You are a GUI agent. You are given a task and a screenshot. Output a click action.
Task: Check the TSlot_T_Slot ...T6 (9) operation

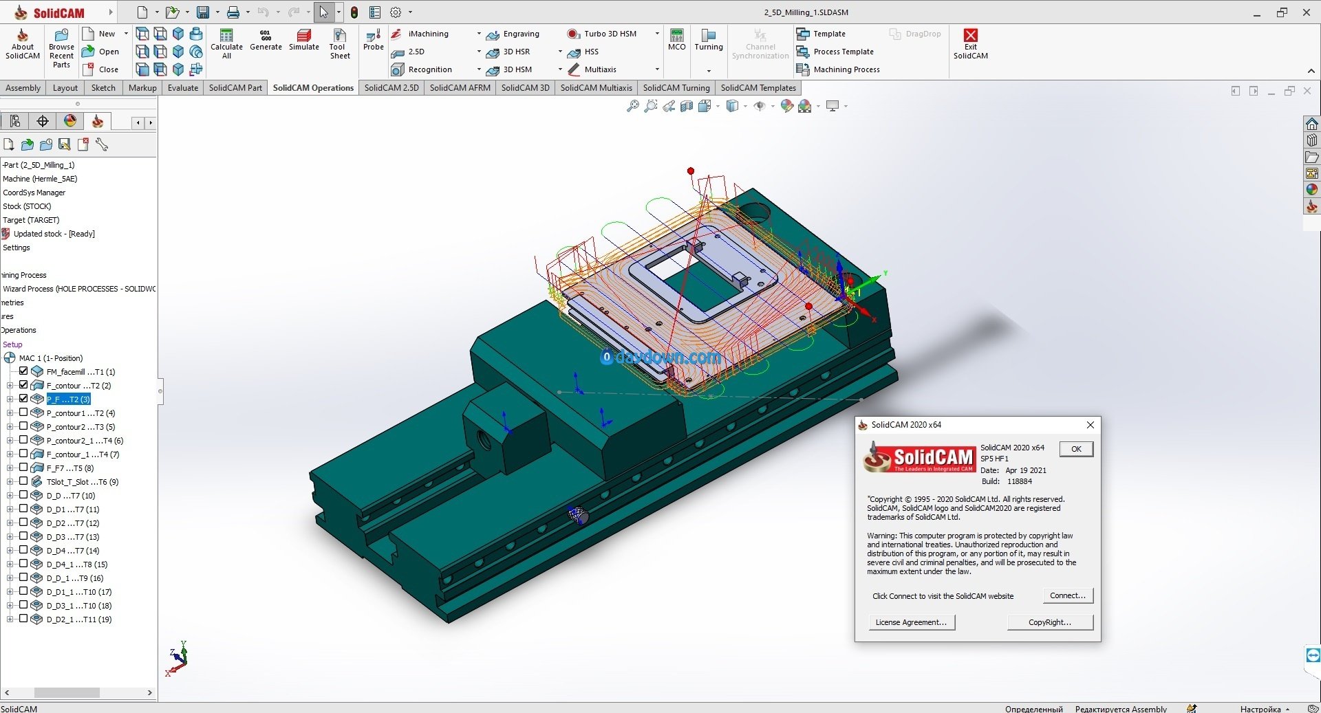point(23,481)
